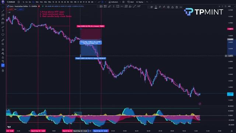Click the blue buy price button
Viewport: 236px width, 133px height.
21,9
